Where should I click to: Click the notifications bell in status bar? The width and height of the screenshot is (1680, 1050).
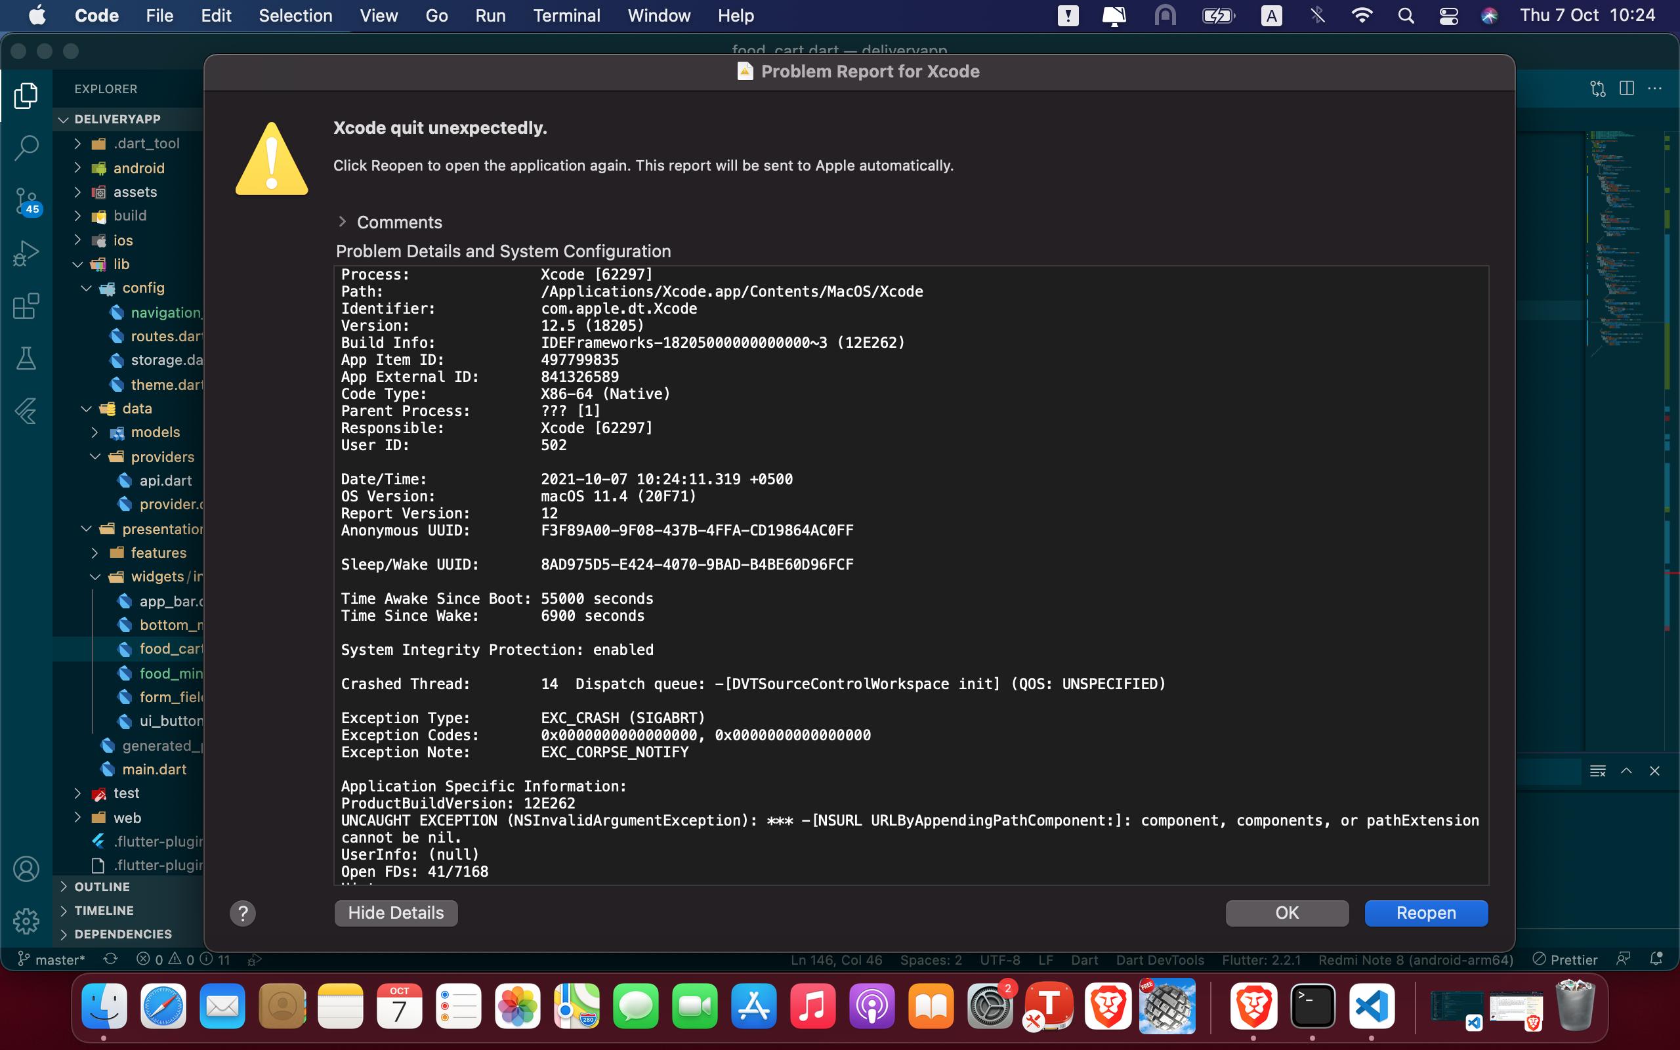(1656, 959)
